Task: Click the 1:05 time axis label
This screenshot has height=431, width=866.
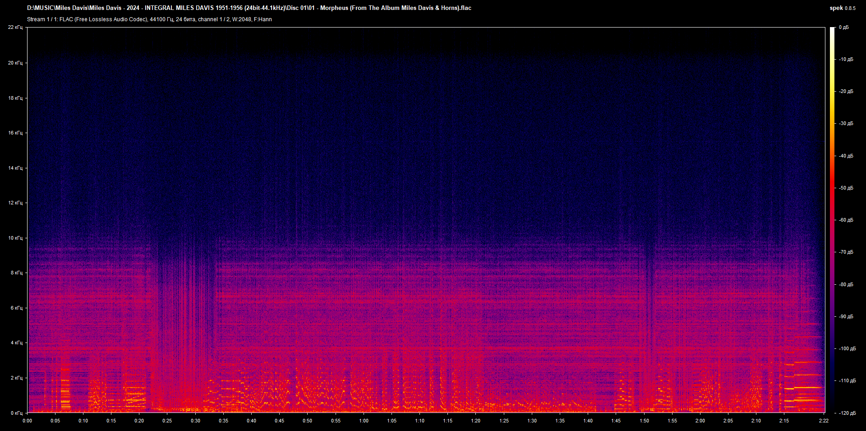Action: pyautogui.click(x=392, y=421)
